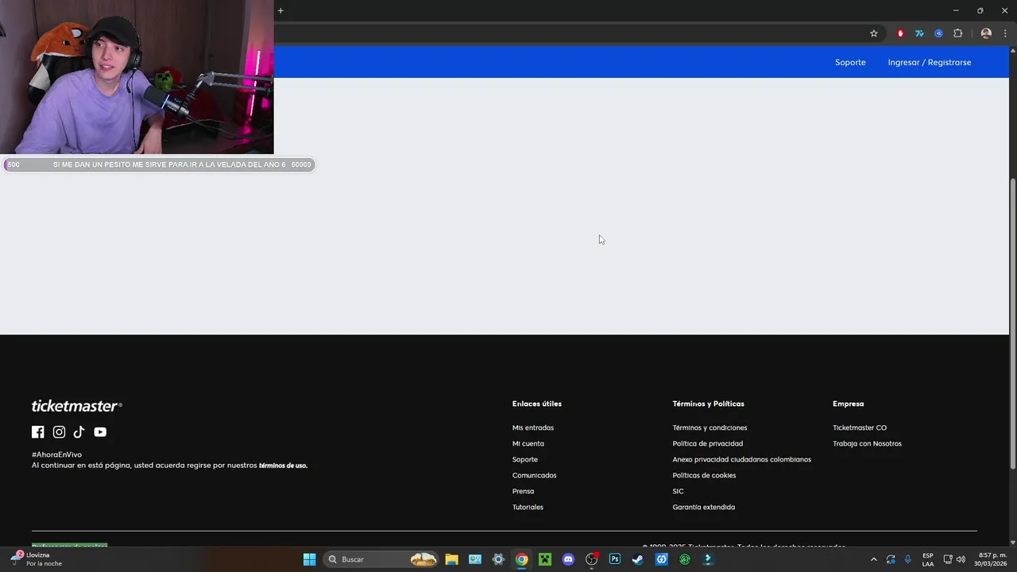Image resolution: width=1017 pixels, height=572 pixels.
Task: Click the ticketmaster footer logo
Action: [x=77, y=406]
